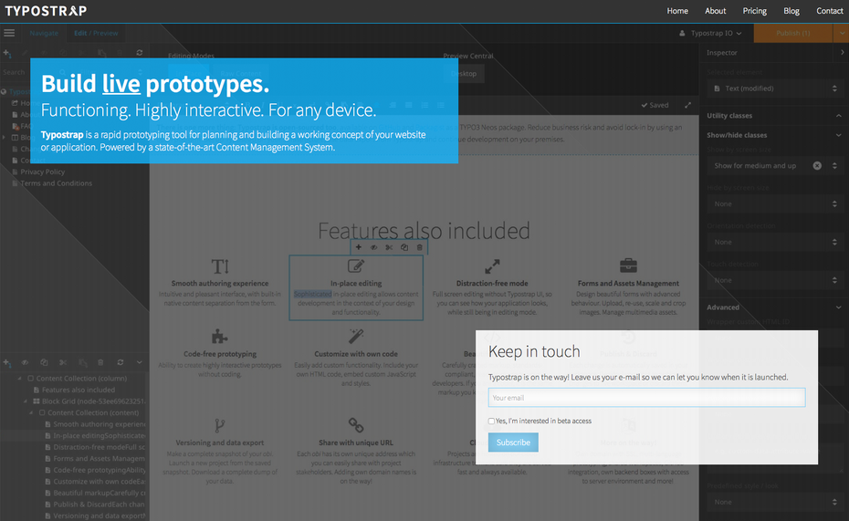Cut node in content structure toolbar
The height and width of the screenshot is (521, 849).
click(63, 362)
